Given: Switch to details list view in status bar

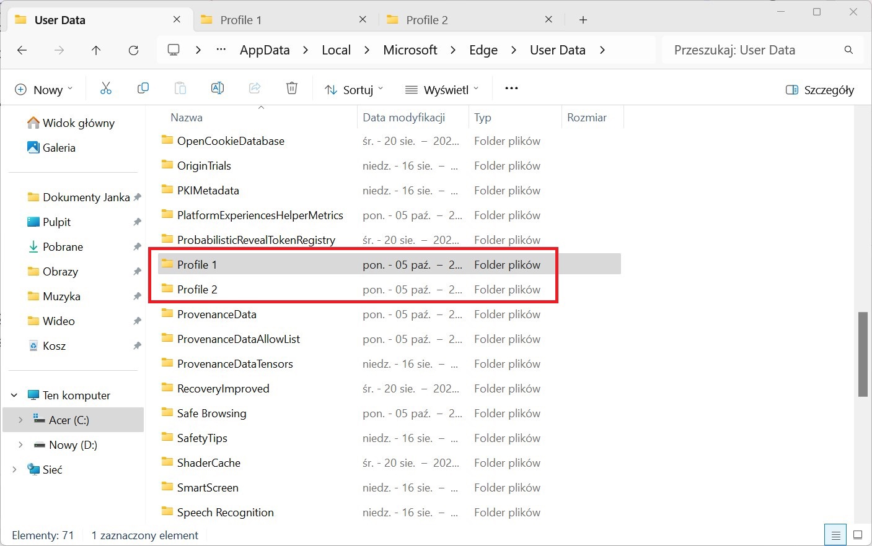Looking at the screenshot, I should [835, 535].
